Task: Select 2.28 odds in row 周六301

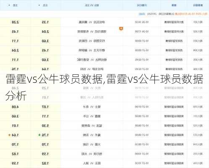Action: coord(15,22)
